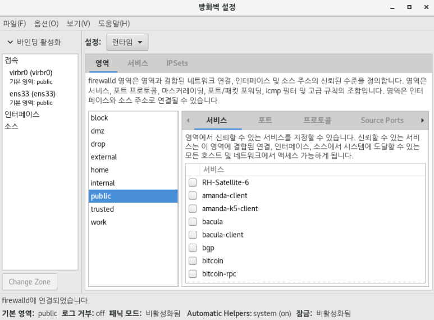This screenshot has height=320, width=434.
Task: Switch to the top 서비스 tab
Action: pos(138,63)
